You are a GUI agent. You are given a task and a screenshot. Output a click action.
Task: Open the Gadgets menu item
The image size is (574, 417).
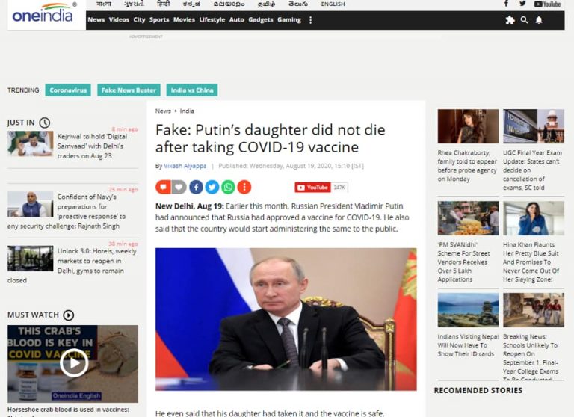[261, 19]
